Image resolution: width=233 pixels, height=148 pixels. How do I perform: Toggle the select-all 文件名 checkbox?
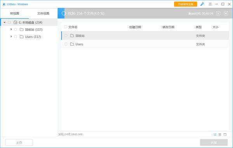click(x=66, y=27)
